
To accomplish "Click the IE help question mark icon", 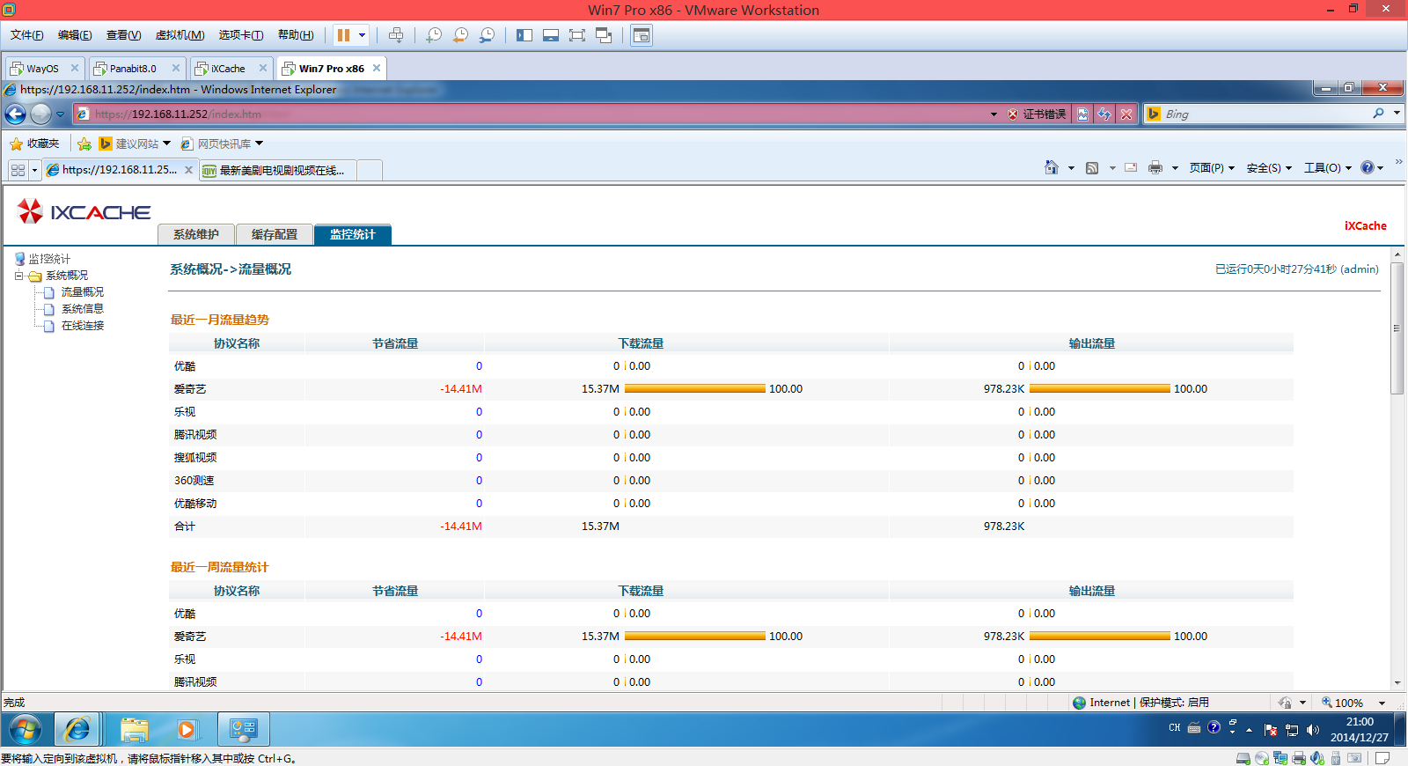I will pyautogui.click(x=1368, y=167).
